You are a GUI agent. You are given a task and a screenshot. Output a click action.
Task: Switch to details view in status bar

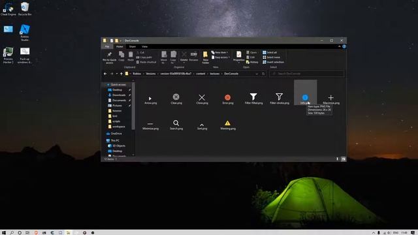coord(338,159)
